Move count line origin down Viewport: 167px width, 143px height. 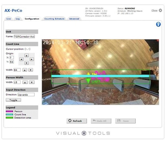(26, 63)
